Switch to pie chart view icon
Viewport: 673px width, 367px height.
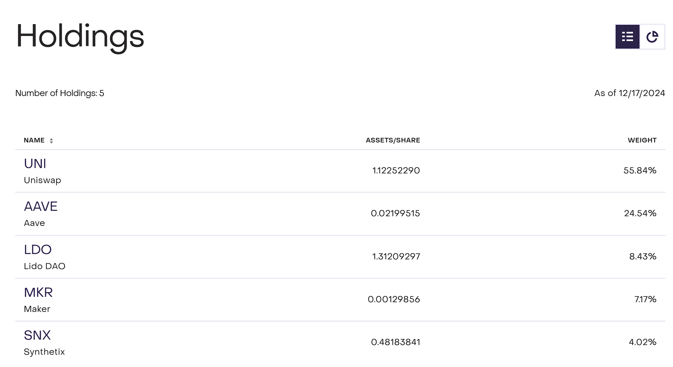click(x=652, y=37)
